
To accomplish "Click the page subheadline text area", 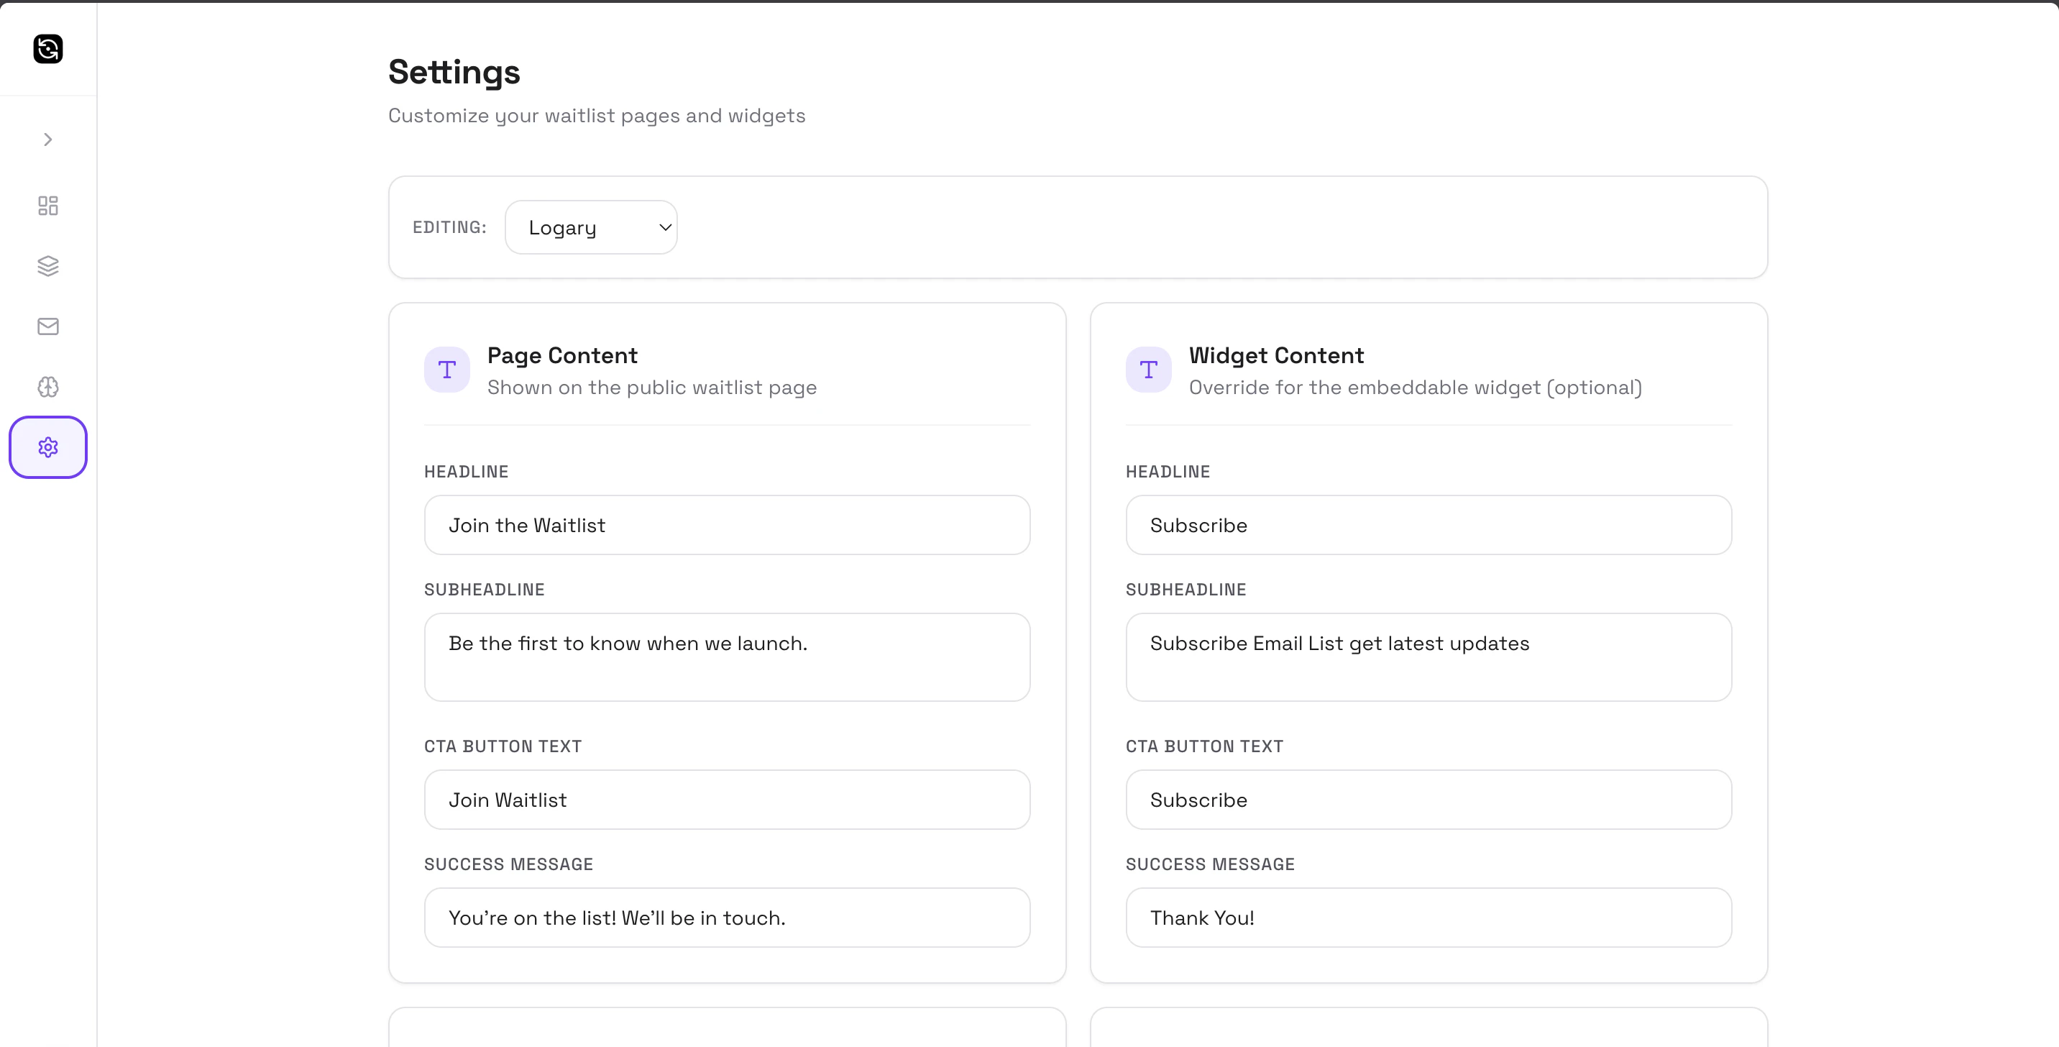I will point(727,657).
